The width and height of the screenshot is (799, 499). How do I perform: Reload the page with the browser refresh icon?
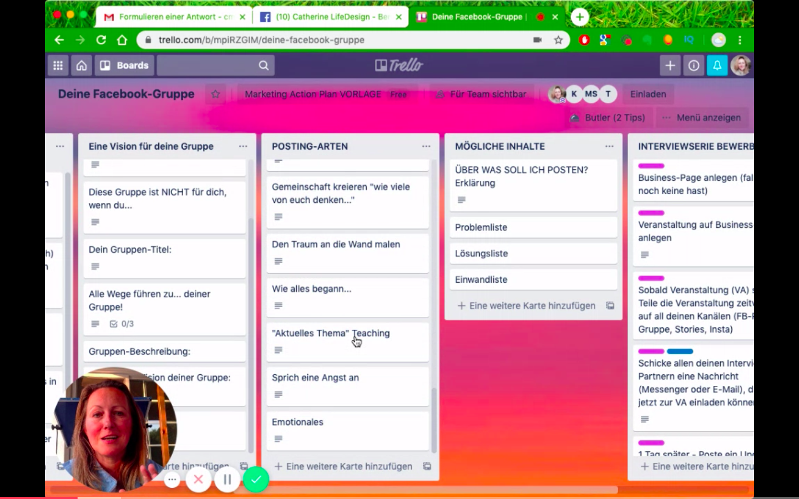coord(101,40)
